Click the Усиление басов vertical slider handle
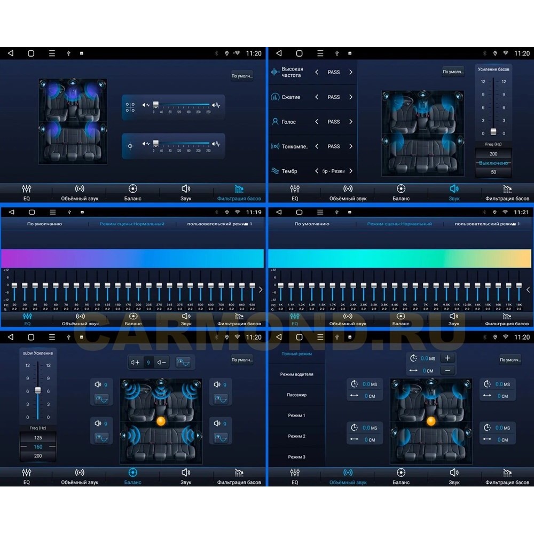 tap(493, 131)
